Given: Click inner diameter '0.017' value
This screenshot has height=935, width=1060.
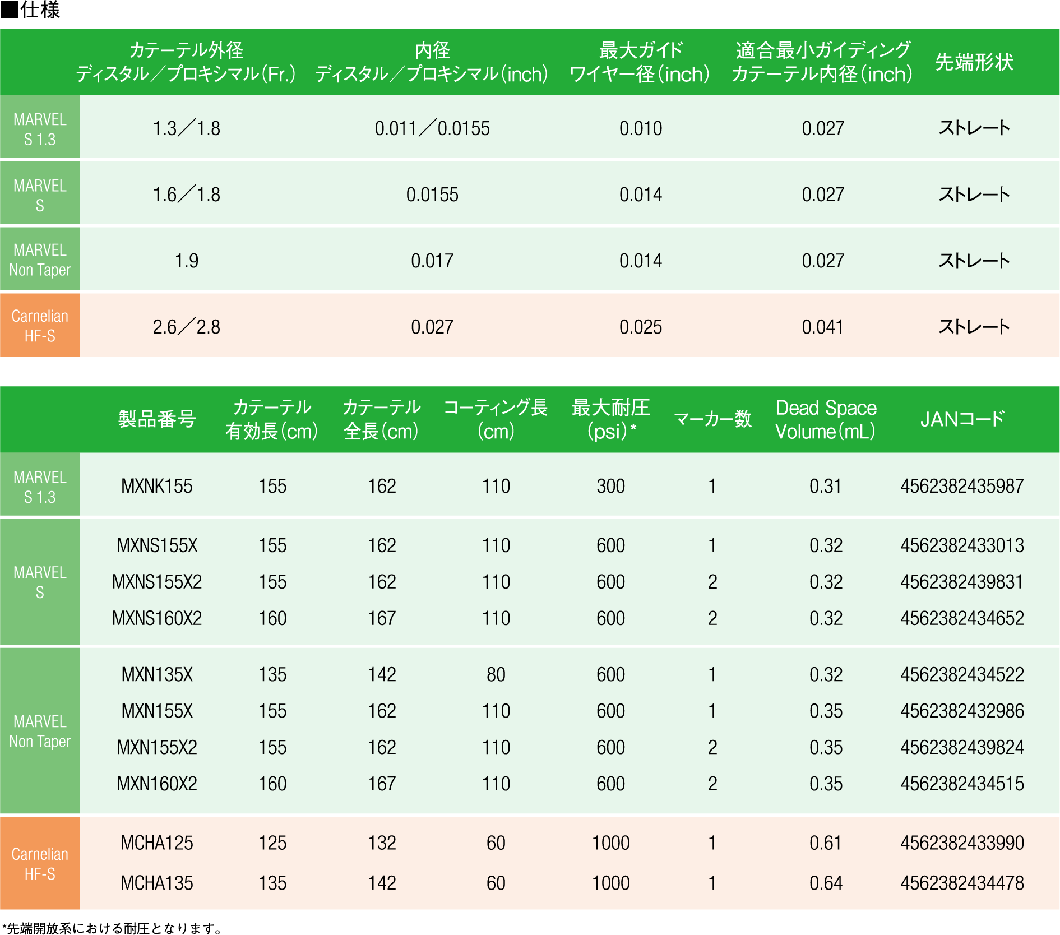Looking at the screenshot, I should coord(432,261).
